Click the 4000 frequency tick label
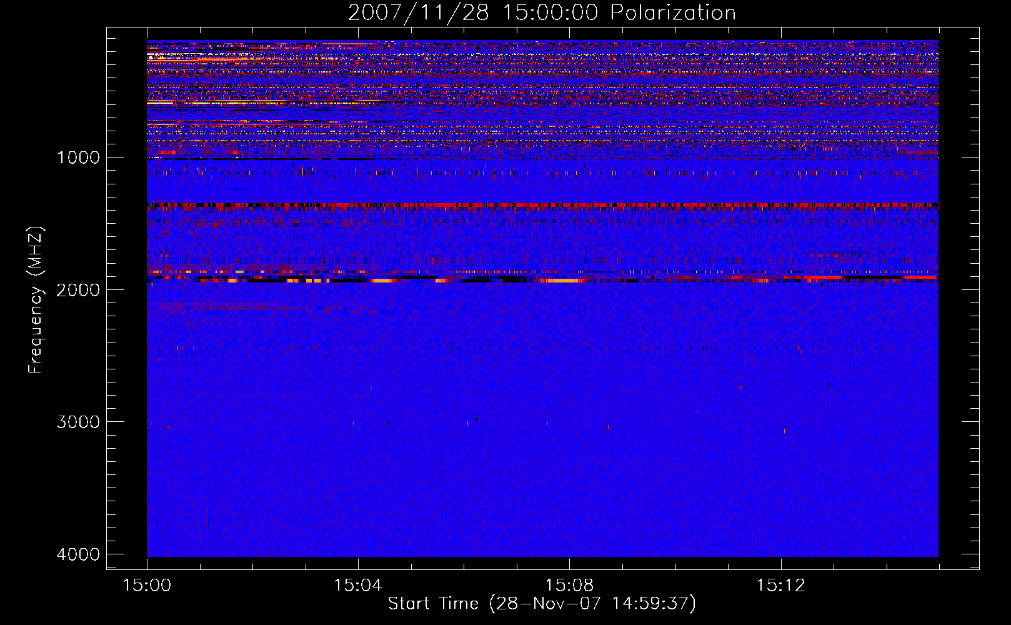1011x625 pixels. coord(78,554)
